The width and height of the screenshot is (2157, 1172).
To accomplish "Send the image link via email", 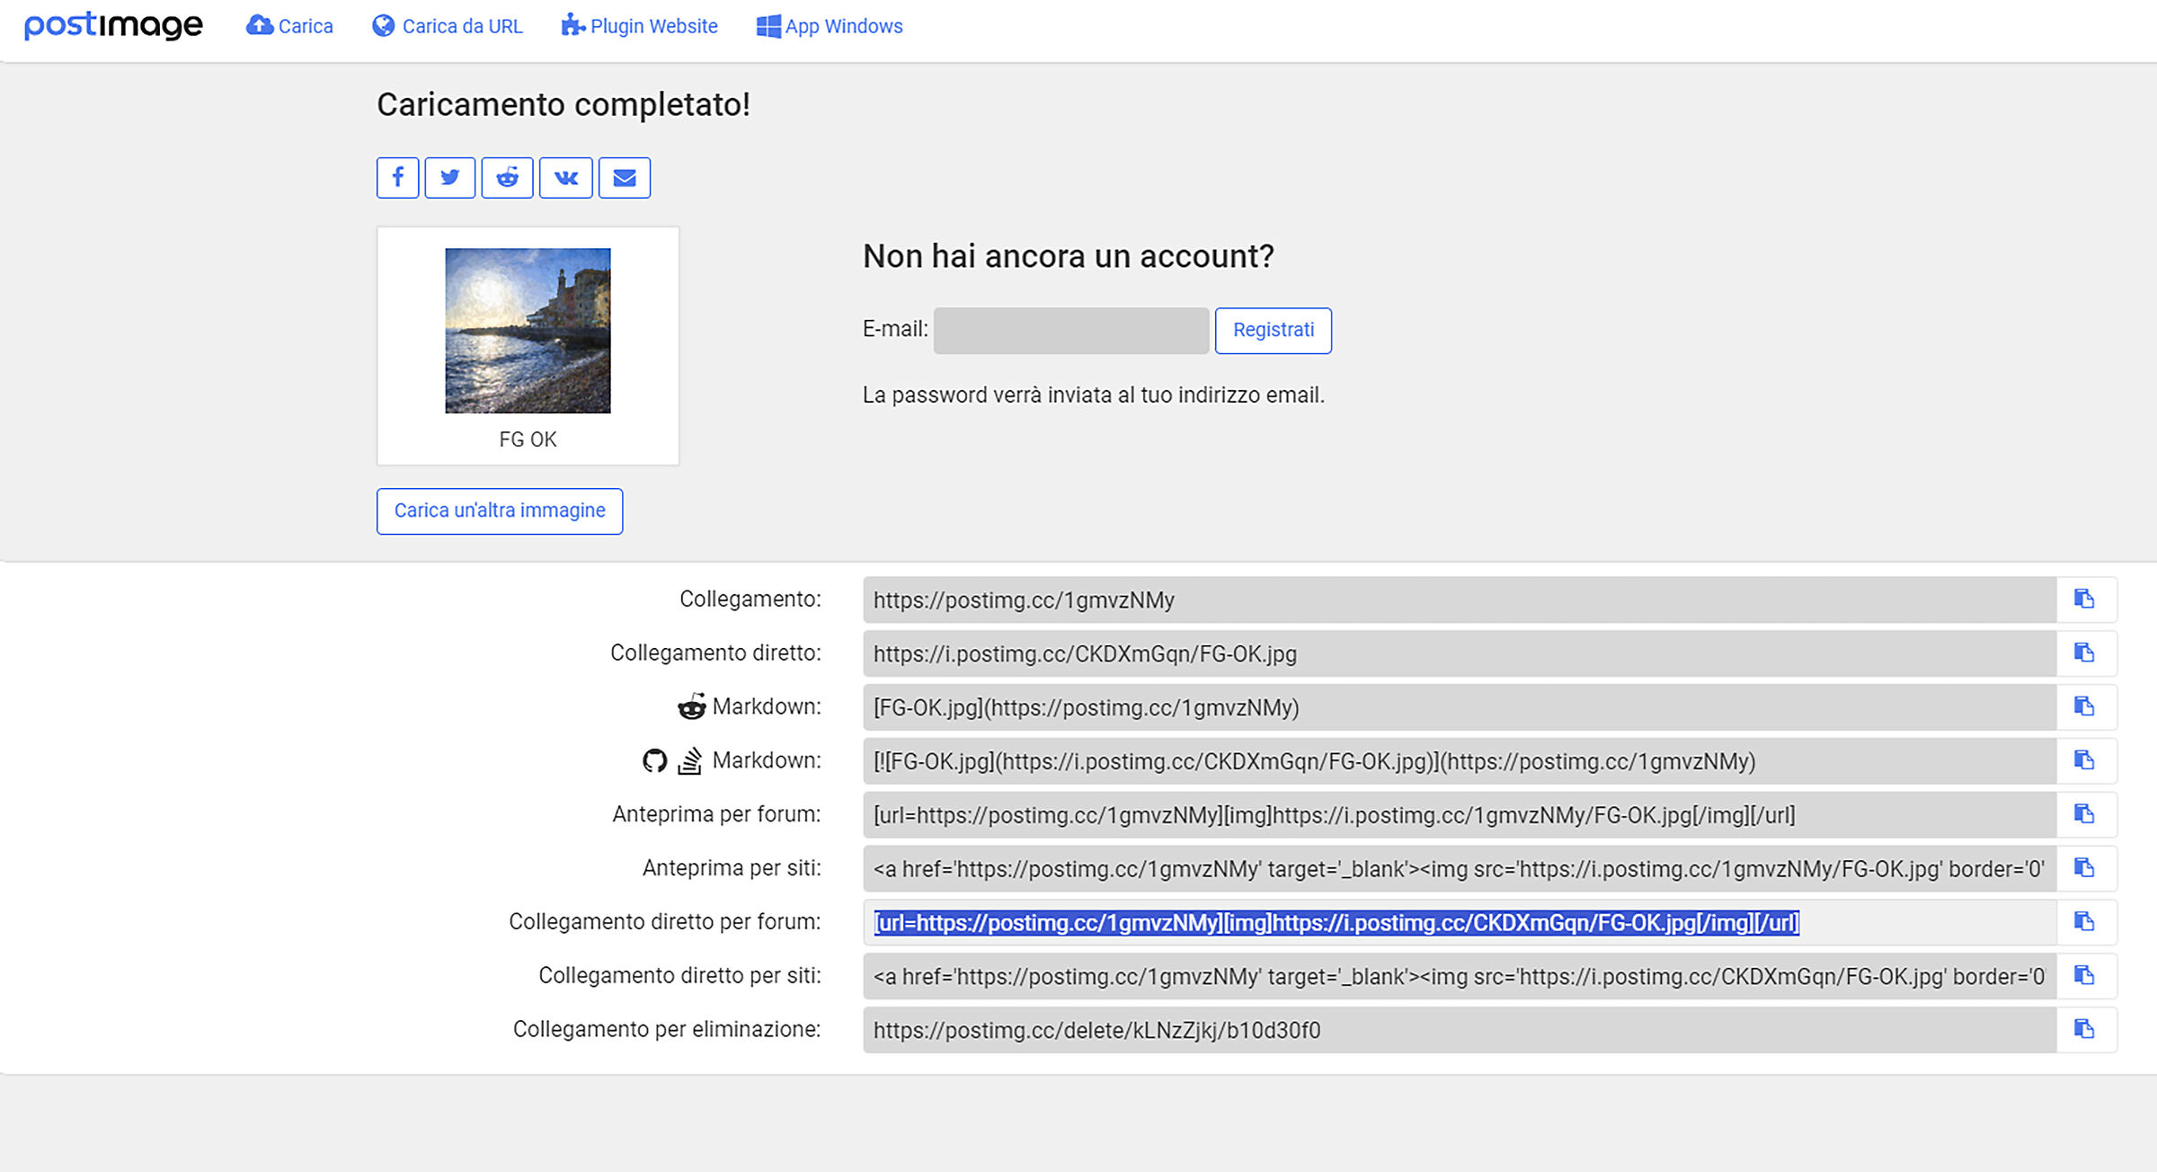I will (x=624, y=177).
